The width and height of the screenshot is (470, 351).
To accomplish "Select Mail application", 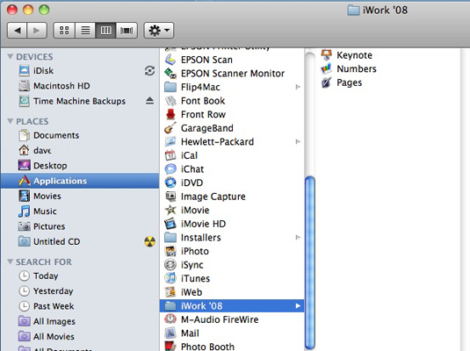I will (x=232, y=333).
